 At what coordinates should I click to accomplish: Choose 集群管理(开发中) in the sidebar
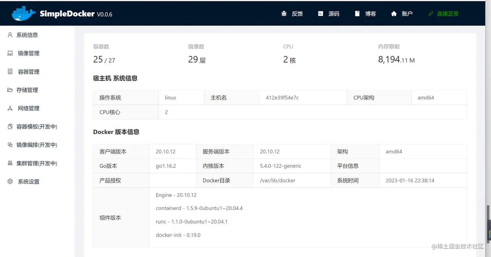[x=37, y=163]
